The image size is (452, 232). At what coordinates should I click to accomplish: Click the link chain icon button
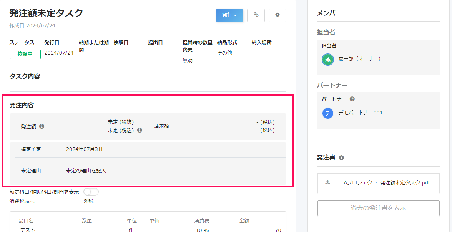256,15
